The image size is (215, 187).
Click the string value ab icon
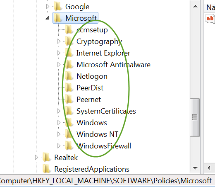coord(210,19)
